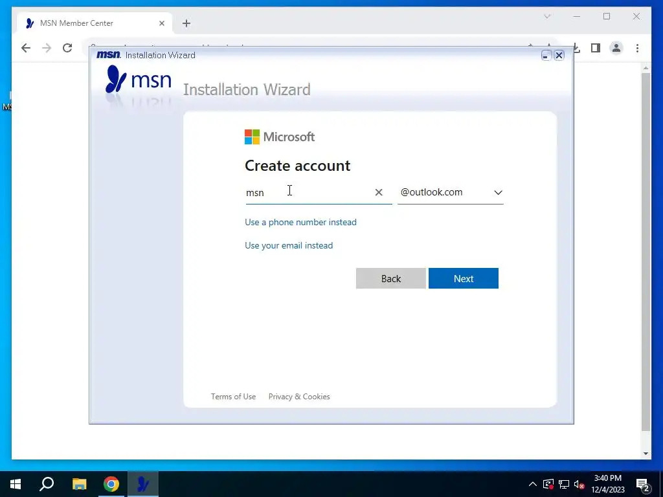Open 'Use a phone number instead' link
Image resolution: width=663 pixels, height=497 pixels.
[300, 222]
